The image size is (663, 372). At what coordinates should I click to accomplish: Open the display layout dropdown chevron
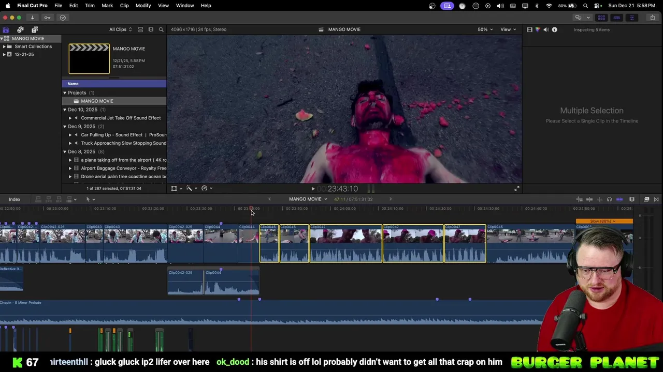[588, 18]
